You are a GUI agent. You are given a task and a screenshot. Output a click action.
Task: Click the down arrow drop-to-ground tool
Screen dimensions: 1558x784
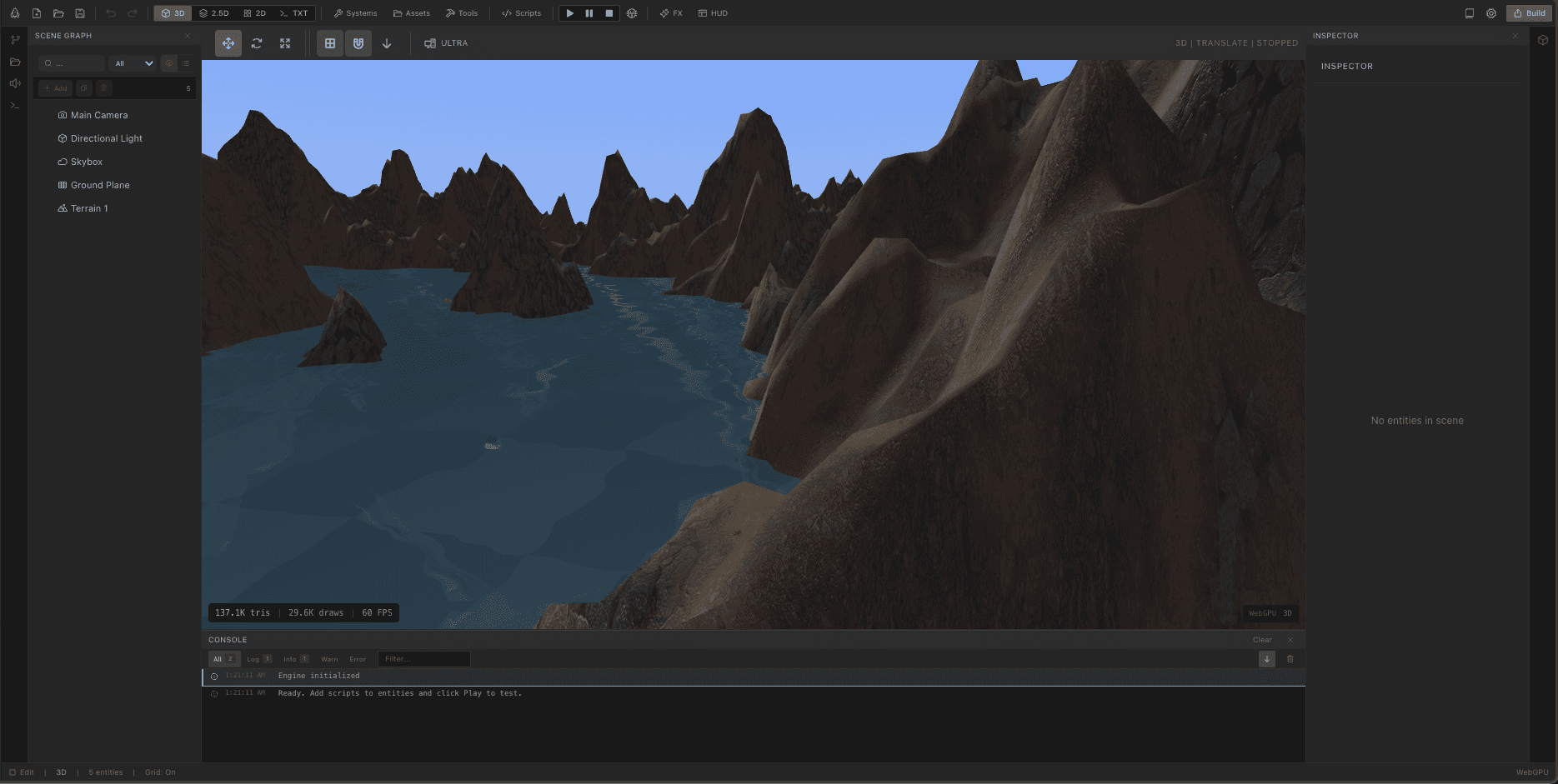coord(387,43)
